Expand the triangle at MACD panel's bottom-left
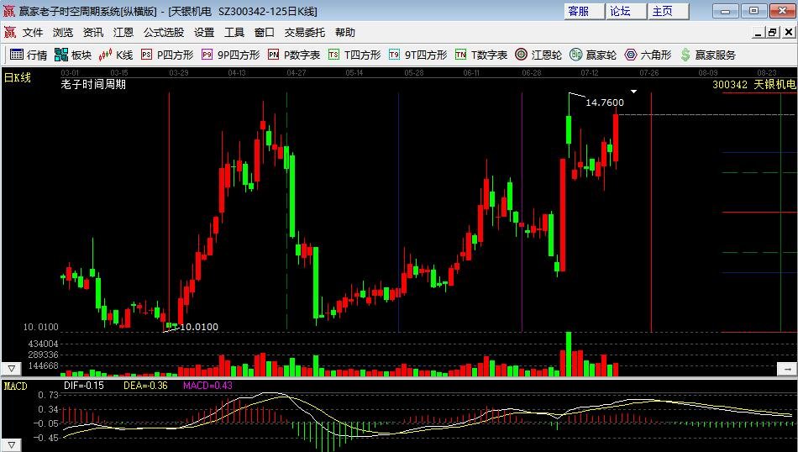Screen dimensions: 798x452 [x=12, y=444]
